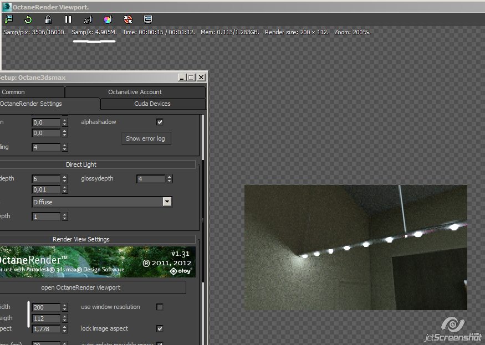Click the refresh/restart render icon
The image size is (485, 345).
(28, 19)
